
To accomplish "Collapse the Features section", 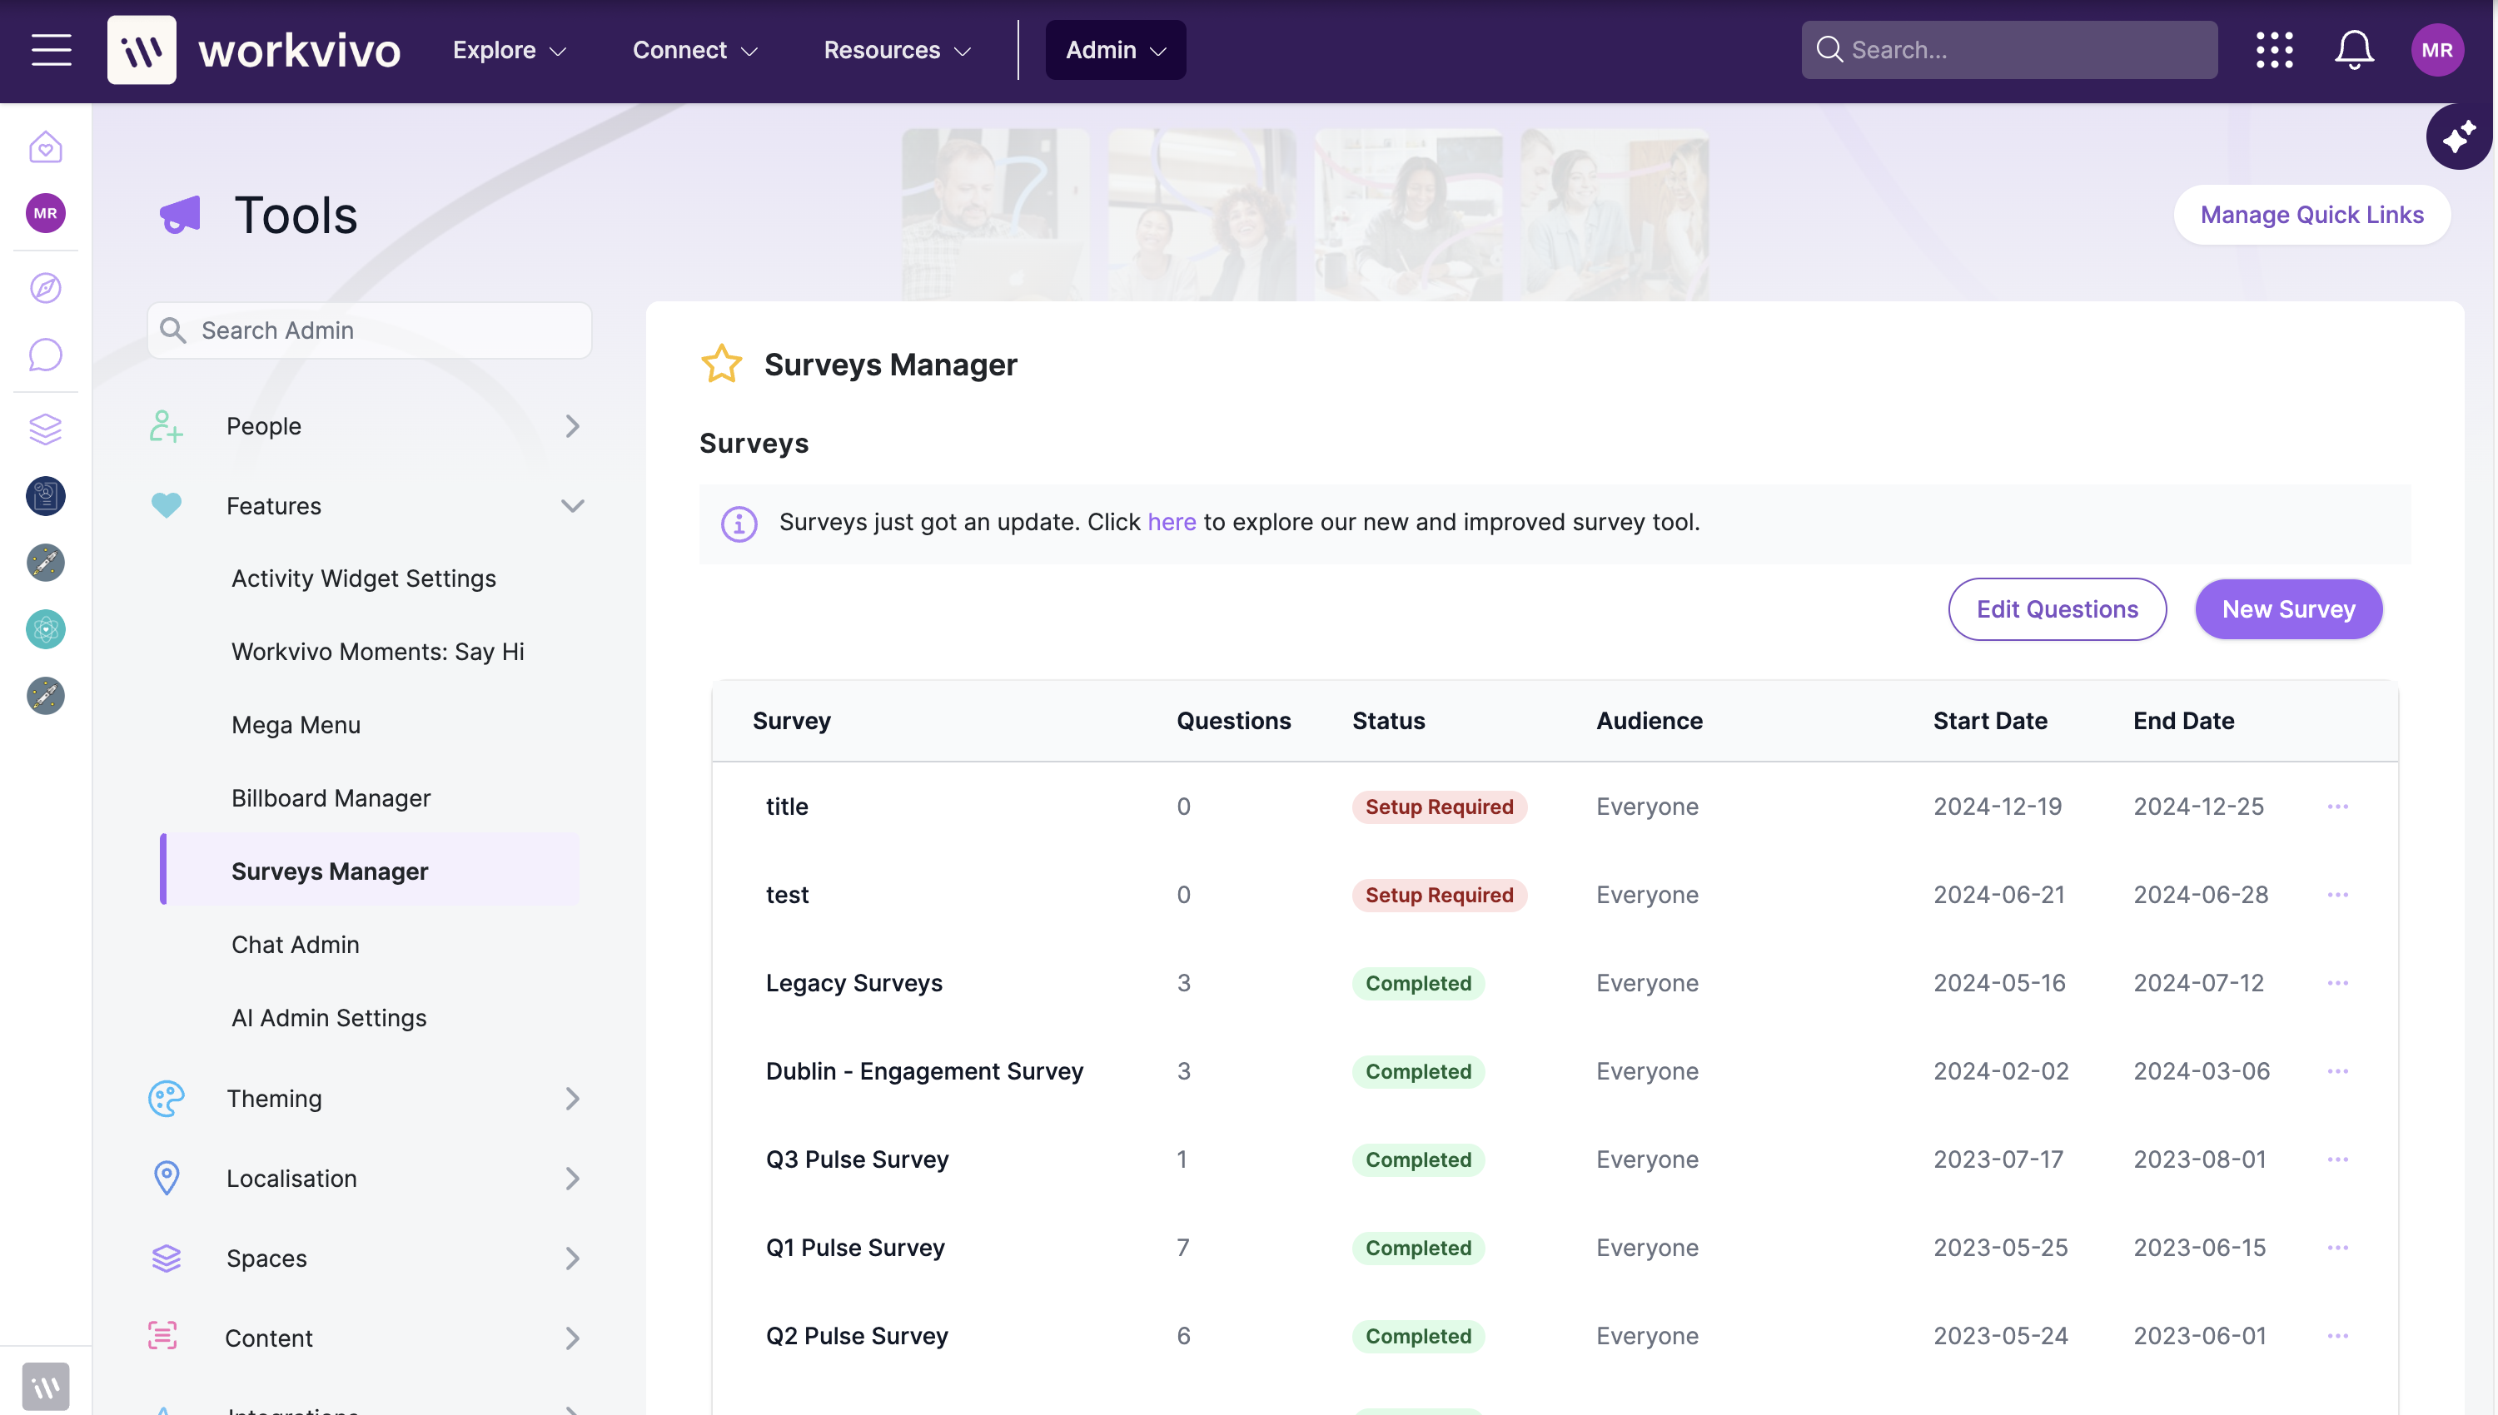I will tap(366, 505).
